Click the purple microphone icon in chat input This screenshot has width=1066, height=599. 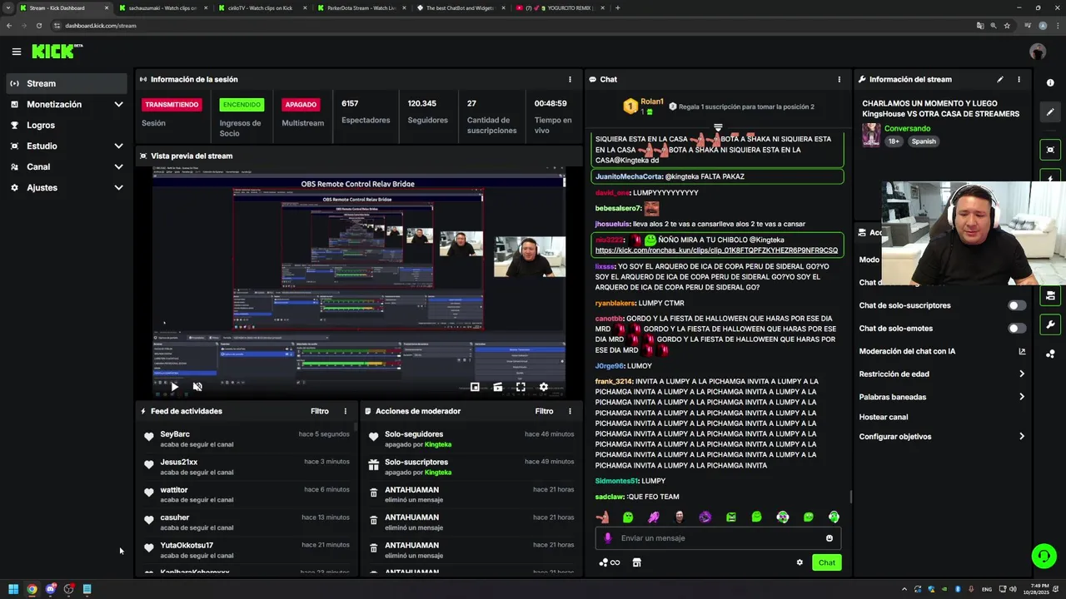click(607, 538)
